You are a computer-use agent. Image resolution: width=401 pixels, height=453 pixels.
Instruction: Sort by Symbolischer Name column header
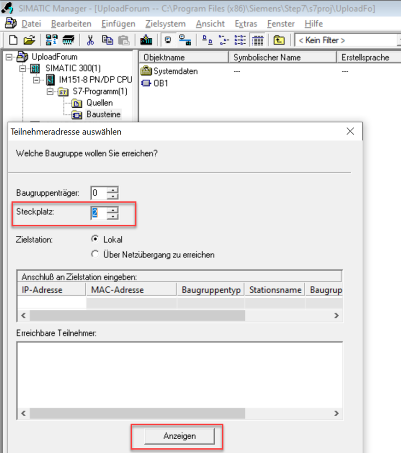click(283, 57)
